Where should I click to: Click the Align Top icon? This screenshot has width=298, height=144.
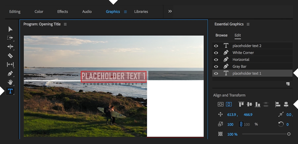241,104
